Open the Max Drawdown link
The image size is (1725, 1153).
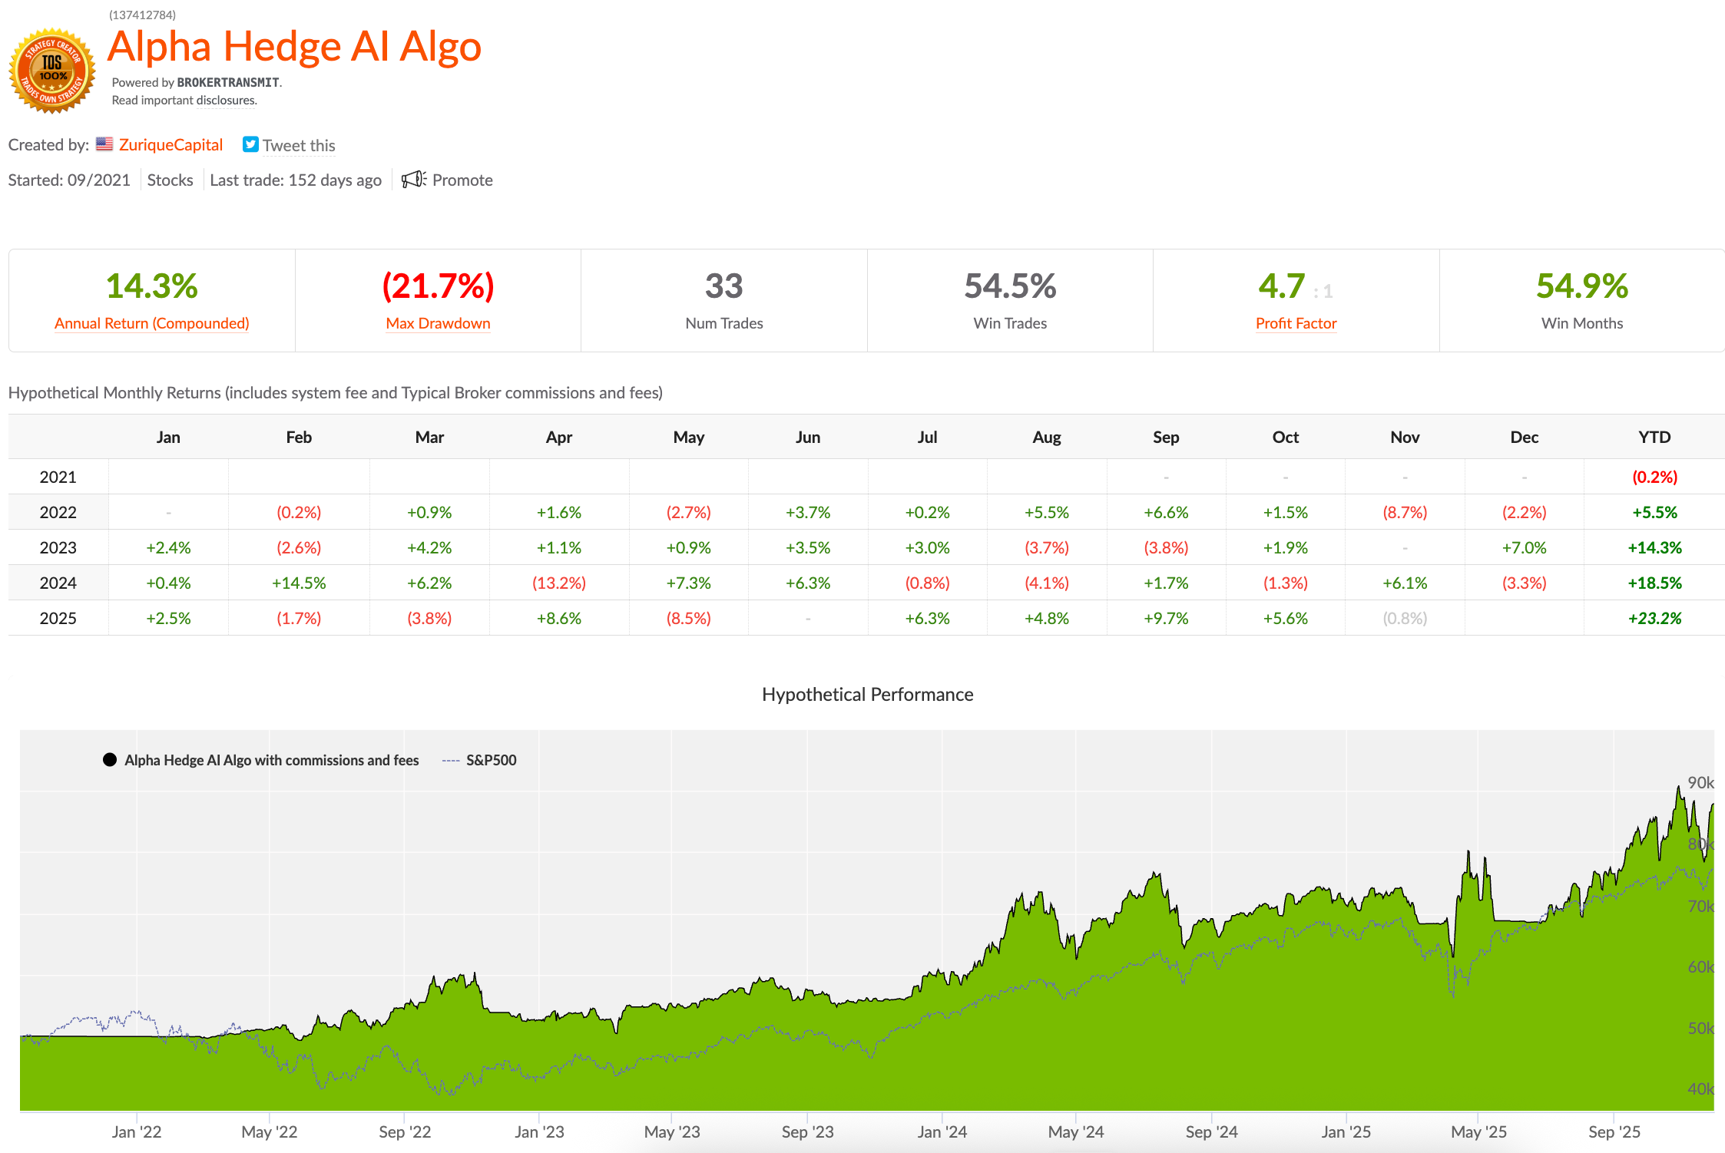(x=438, y=323)
